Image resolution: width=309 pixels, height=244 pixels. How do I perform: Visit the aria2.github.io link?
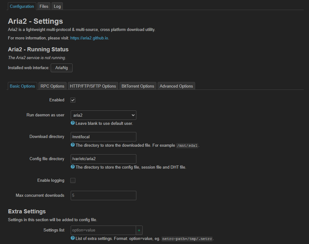click(89, 38)
